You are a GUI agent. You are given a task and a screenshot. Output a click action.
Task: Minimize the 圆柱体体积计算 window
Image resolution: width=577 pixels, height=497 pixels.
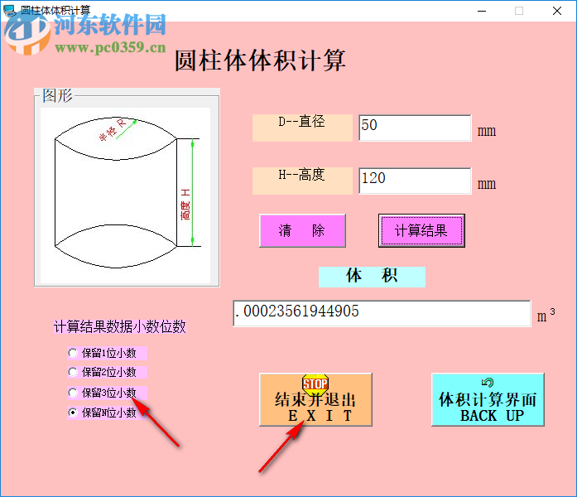[482, 11]
